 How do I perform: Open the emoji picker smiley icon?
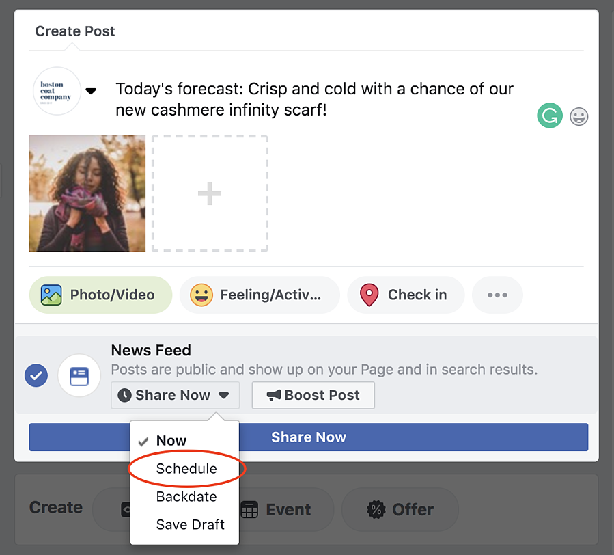point(579,117)
